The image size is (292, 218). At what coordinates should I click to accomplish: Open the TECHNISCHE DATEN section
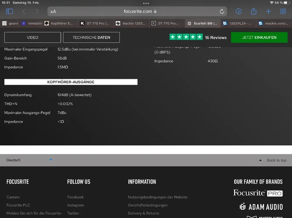click(91, 37)
